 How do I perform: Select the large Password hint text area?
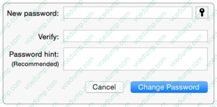click(136, 59)
